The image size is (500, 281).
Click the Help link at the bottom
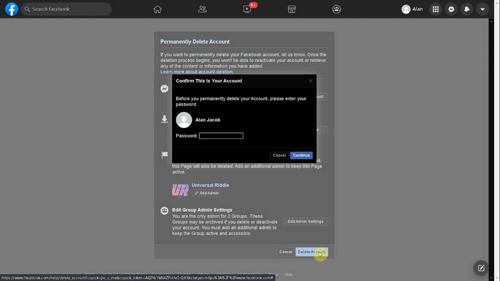(x=288, y=274)
